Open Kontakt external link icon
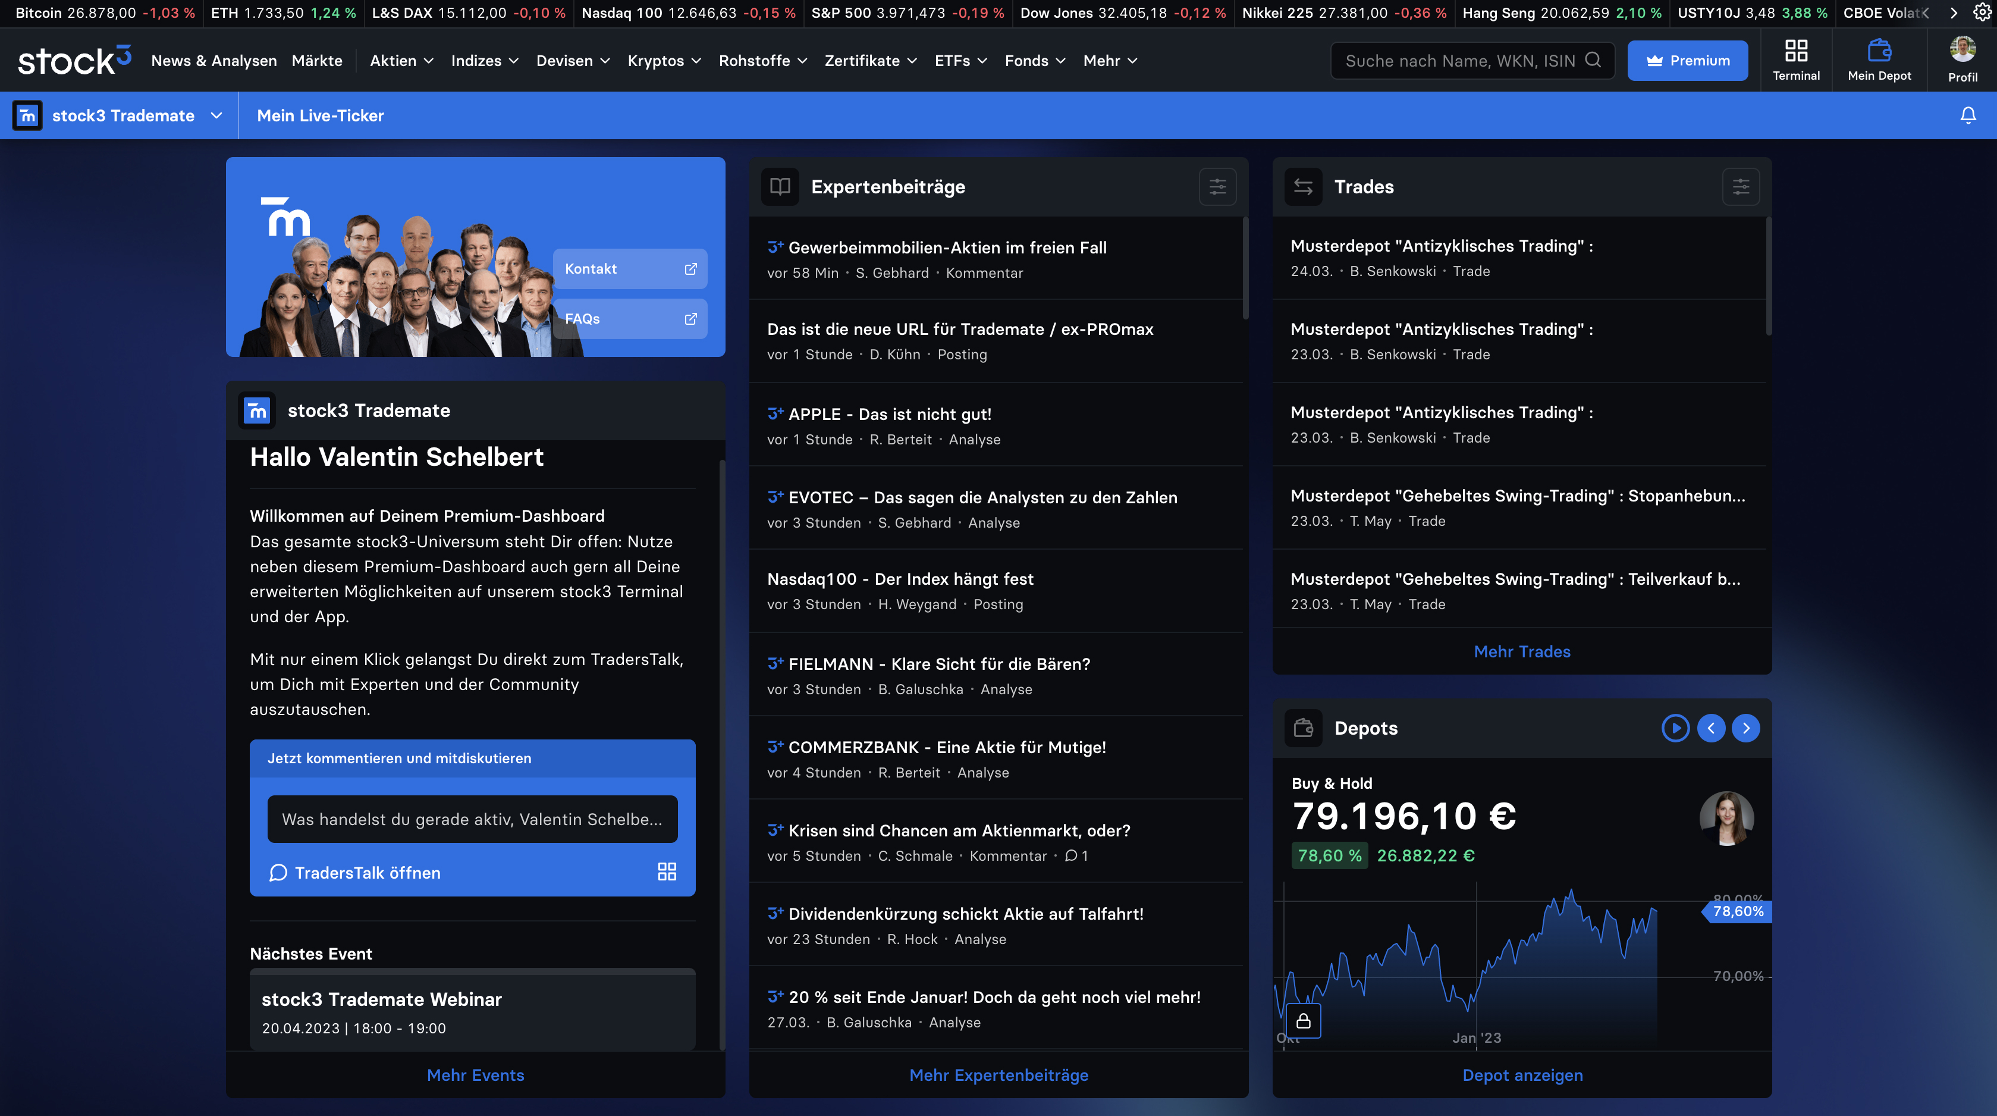The height and width of the screenshot is (1116, 1997). [x=690, y=269]
